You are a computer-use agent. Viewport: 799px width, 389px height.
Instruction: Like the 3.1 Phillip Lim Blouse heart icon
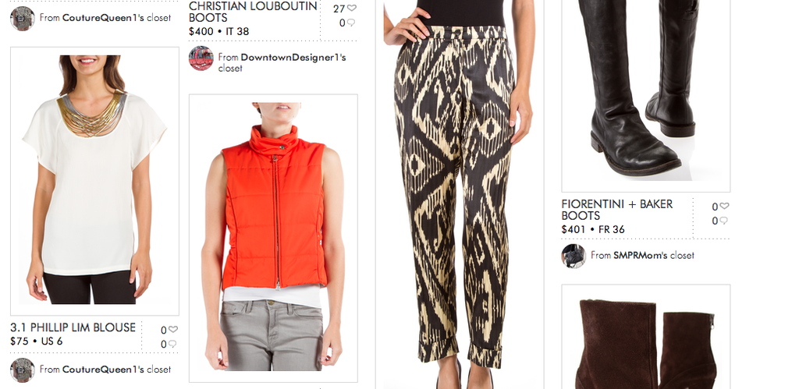tap(173, 330)
